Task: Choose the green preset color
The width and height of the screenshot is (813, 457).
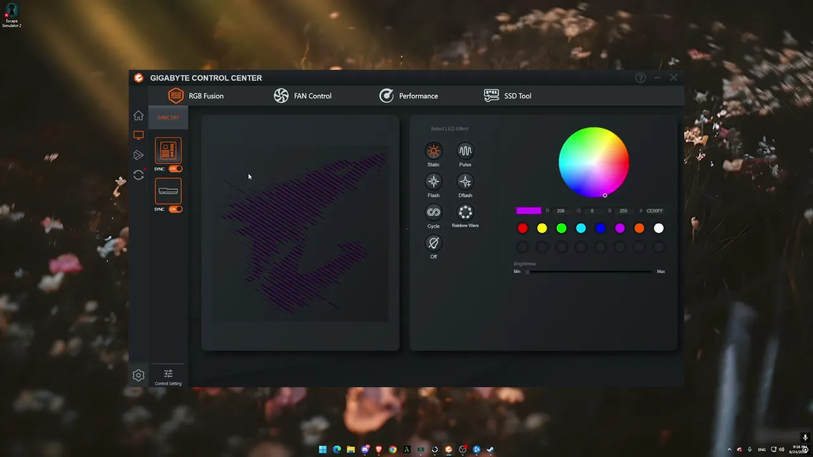Action: pos(561,228)
